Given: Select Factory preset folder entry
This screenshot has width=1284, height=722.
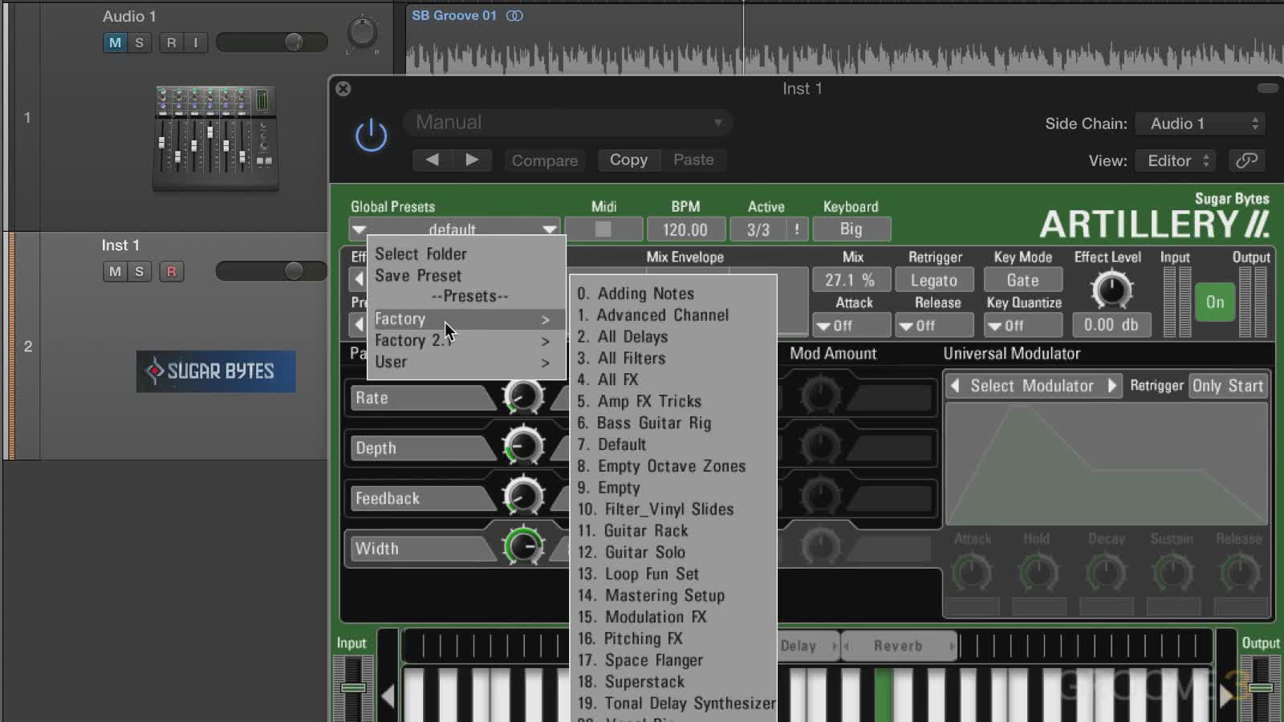Looking at the screenshot, I should (x=465, y=319).
